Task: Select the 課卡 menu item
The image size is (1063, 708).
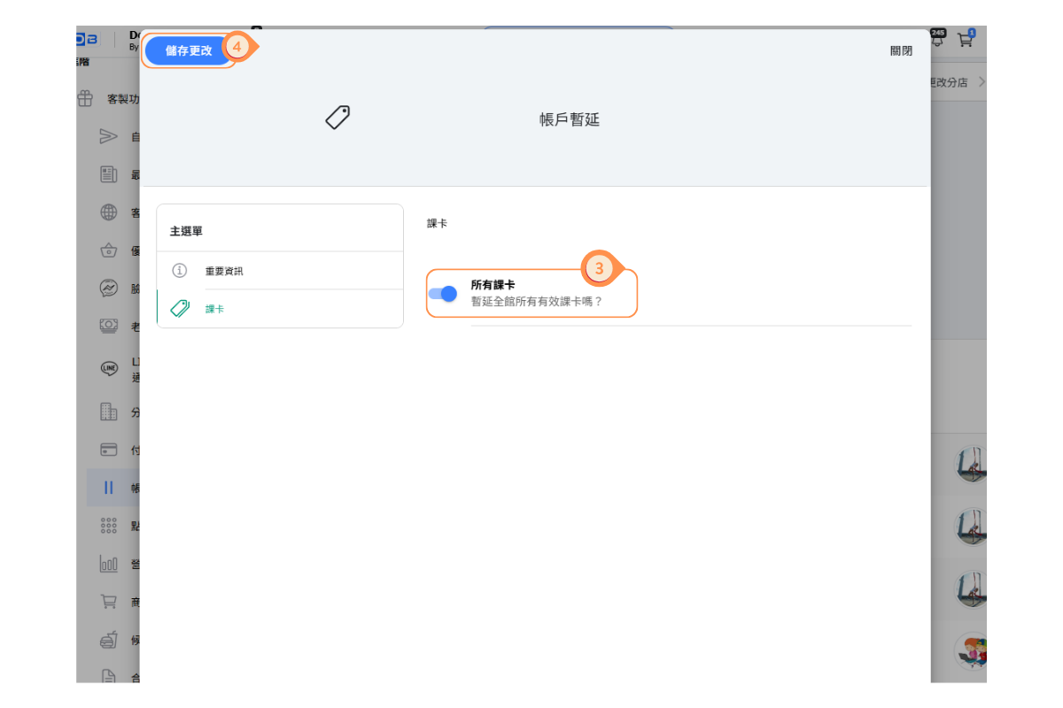Action: coord(214,309)
